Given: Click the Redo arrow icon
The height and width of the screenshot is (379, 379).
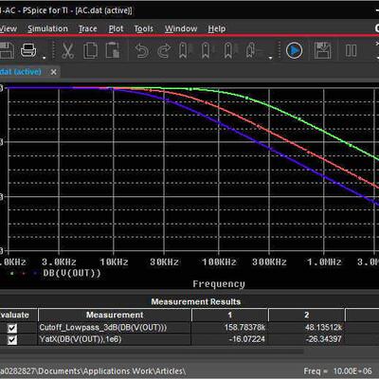Looking at the screenshot, I should click(164, 51).
